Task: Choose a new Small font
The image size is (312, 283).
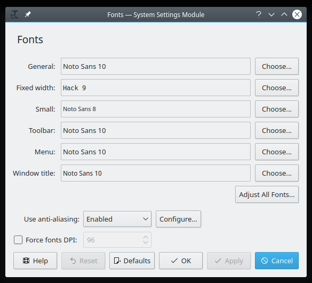Action: (277, 109)
